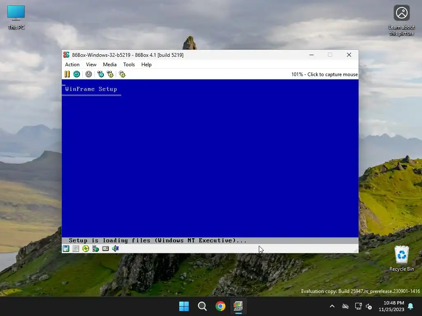Minimize the 86Box window

[312, 55]
